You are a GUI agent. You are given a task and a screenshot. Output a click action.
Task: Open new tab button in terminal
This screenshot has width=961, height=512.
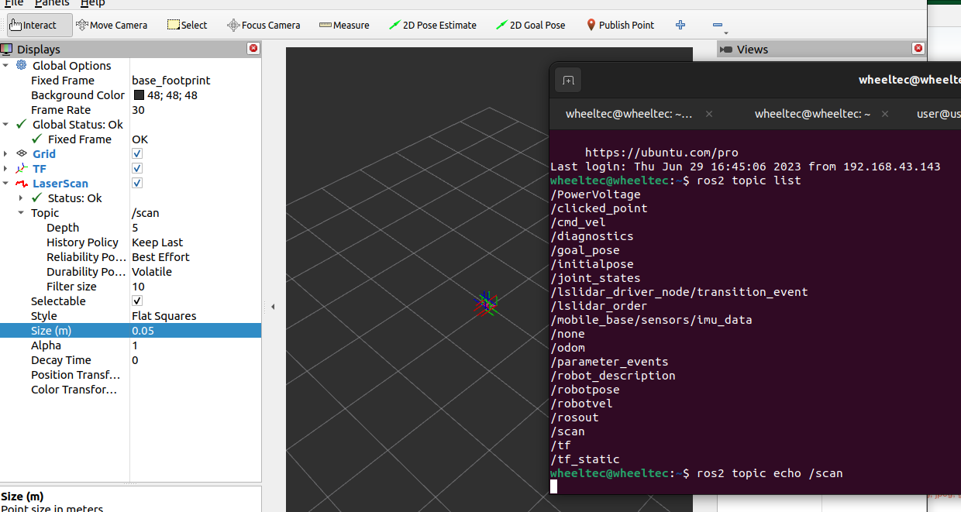pyautogui.click(x=568, y=81)
